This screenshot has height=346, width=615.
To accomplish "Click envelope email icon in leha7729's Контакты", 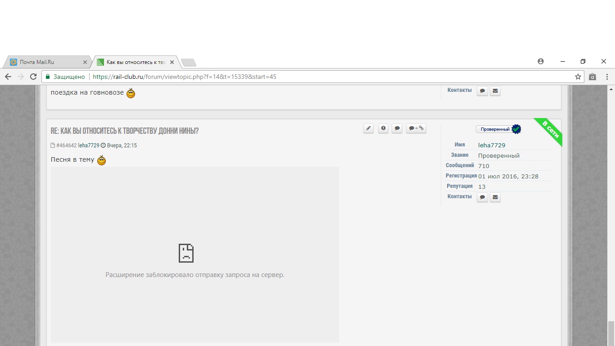I will (x=495, y=197).
